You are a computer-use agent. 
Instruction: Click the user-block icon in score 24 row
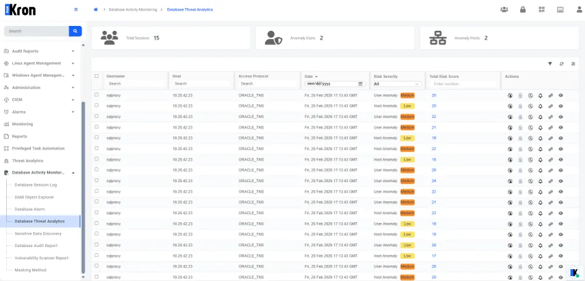click(x=510, y=181)
